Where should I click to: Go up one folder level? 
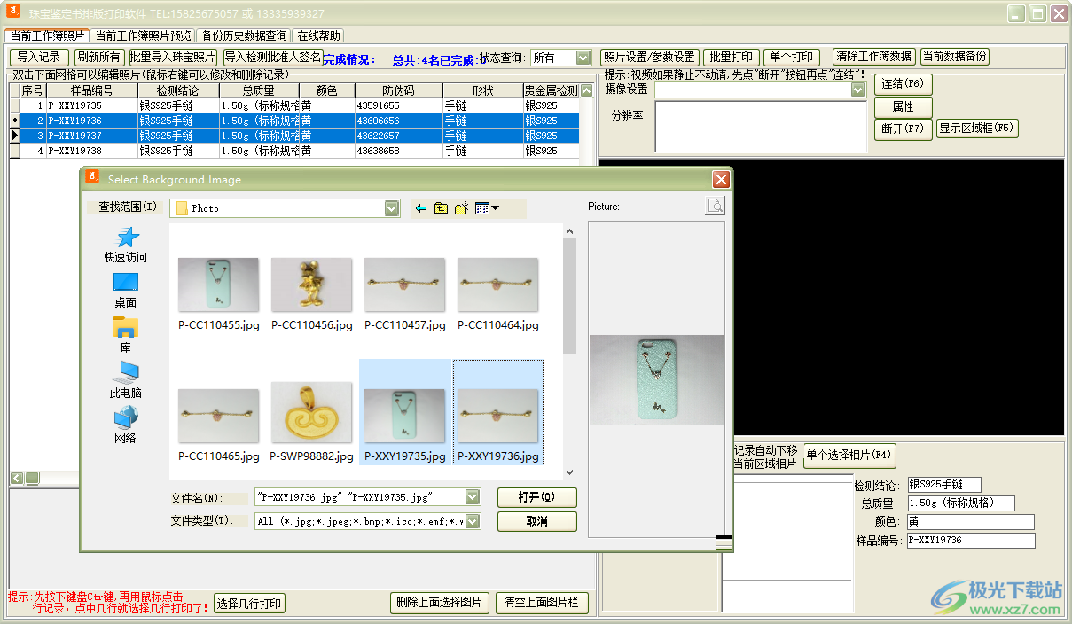pos(441,208)
